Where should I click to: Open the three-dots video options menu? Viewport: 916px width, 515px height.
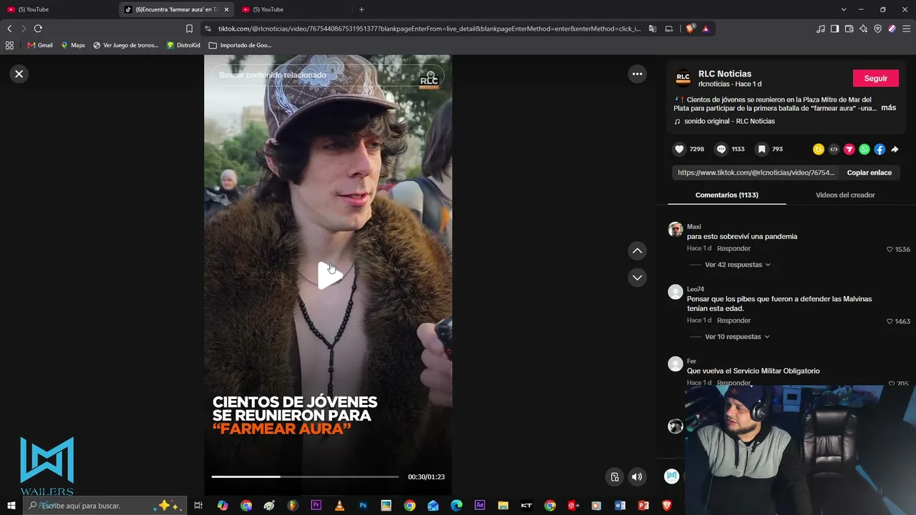coord(637,74)
